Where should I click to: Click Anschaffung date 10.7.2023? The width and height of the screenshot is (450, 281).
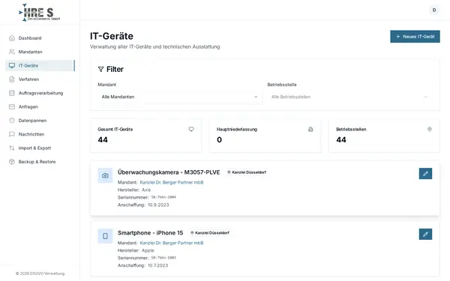pos(157,265)
